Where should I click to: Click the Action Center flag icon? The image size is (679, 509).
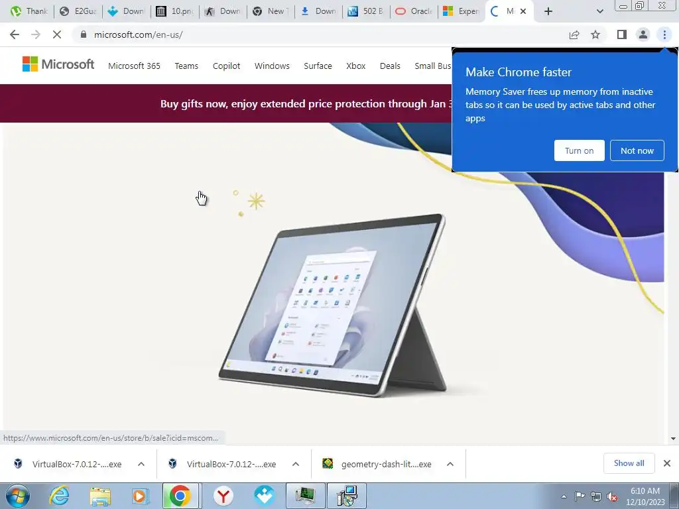[x=580, y=496]
